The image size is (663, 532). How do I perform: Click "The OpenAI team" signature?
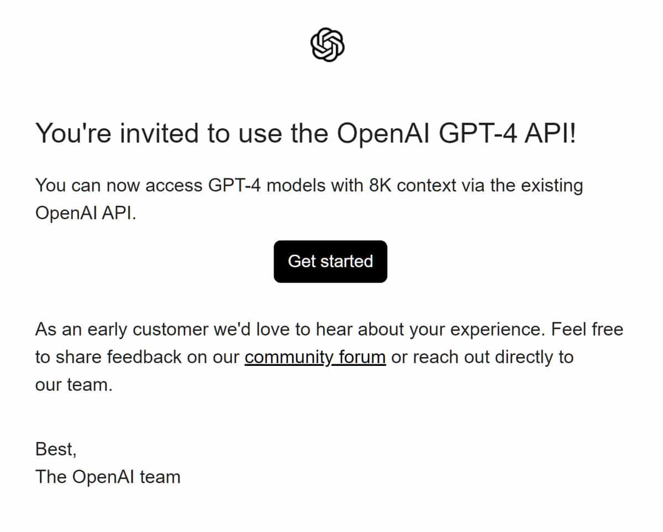click(x=108, y=476)
